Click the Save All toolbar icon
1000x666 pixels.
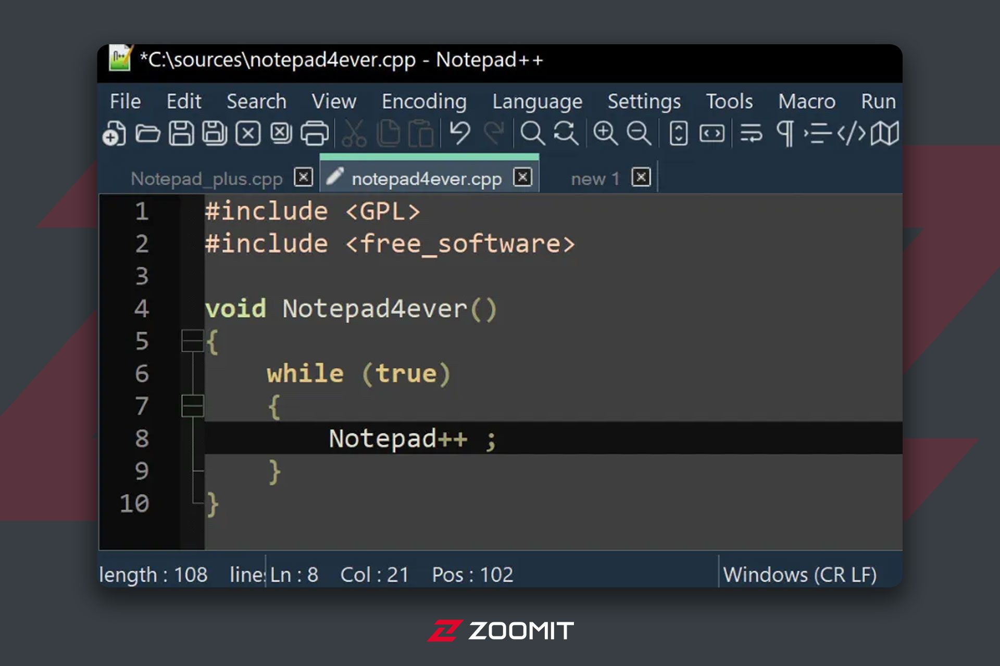coord(215,133)
